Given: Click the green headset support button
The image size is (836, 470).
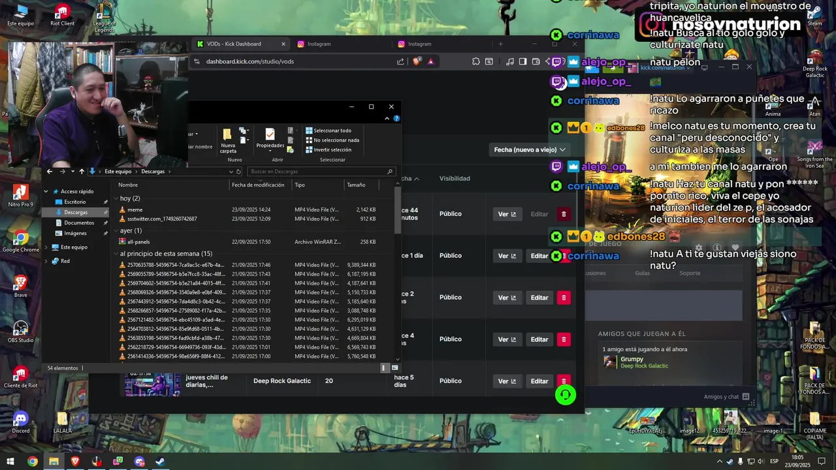Looking at the screenshot, I should [566, 395].
